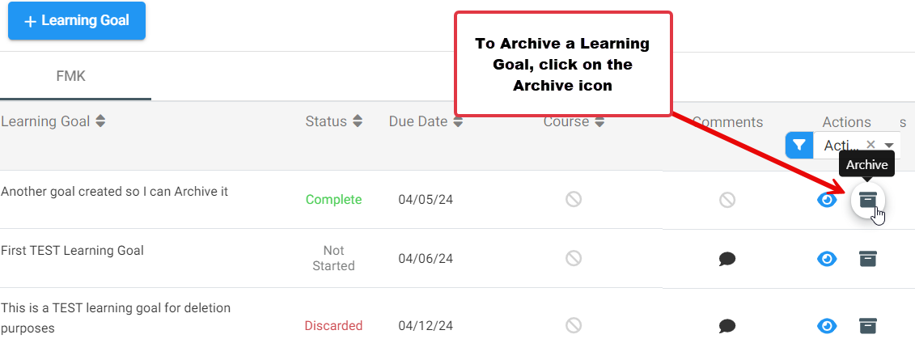Archive the Discarded deletion-purposes goal
915x343 pixels.
click(x=868, y=325)
